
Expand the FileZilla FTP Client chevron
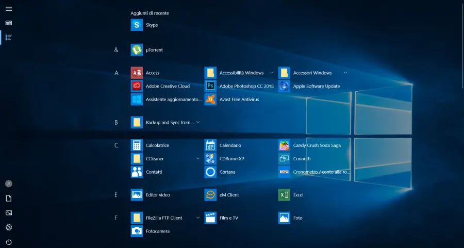198,218
